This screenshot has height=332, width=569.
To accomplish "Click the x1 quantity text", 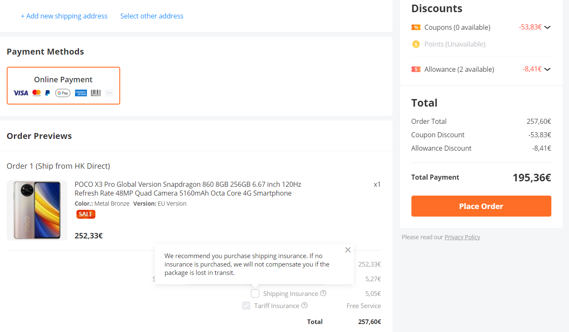I will (377, 184).
